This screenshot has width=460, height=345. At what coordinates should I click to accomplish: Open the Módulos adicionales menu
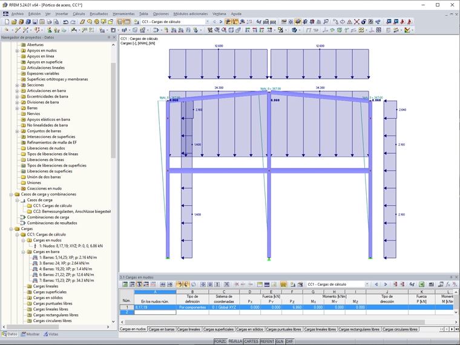(x=191, y=14)
